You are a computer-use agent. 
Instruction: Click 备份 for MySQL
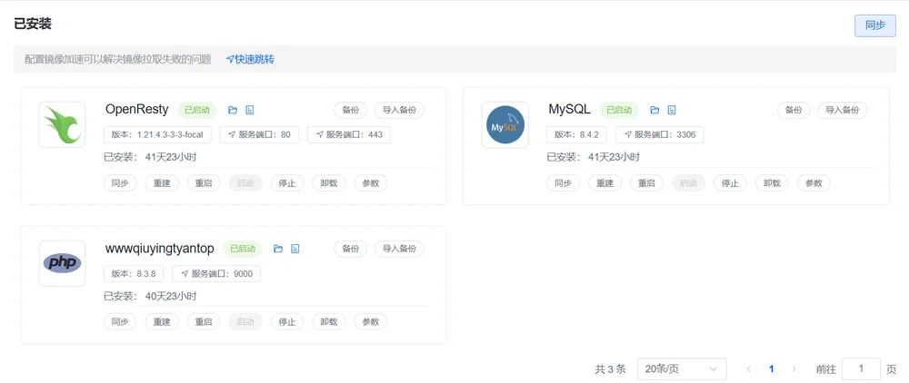click(x=794, y=110)
